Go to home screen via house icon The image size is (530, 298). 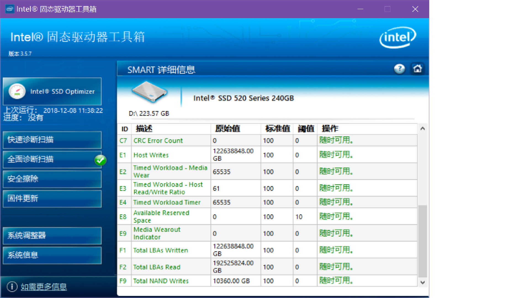coord(417,69)
